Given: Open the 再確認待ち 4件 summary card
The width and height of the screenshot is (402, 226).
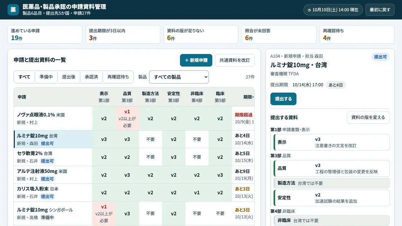Looking at the screenshot, I should pyautogui.click(x=357, y=35).
